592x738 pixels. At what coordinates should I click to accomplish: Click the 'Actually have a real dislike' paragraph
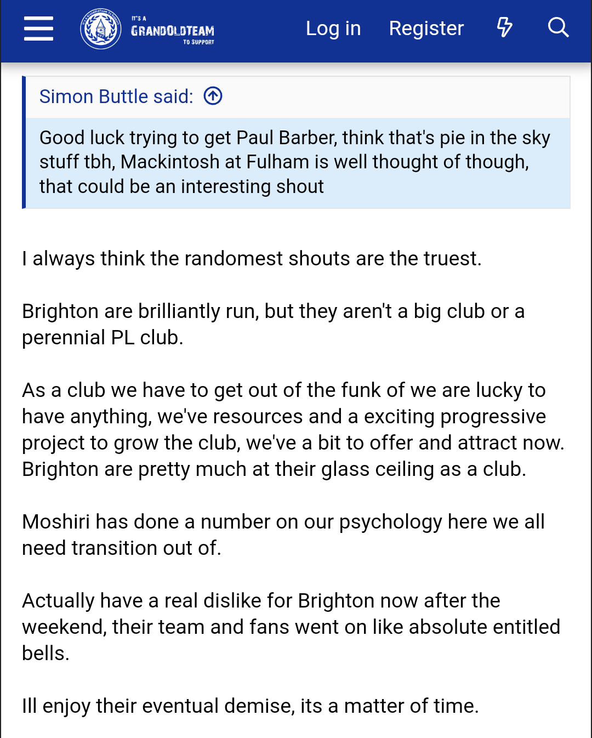click(x=291, y=627)
